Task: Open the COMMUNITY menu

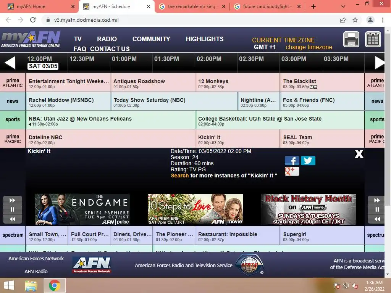Action: 151,39
